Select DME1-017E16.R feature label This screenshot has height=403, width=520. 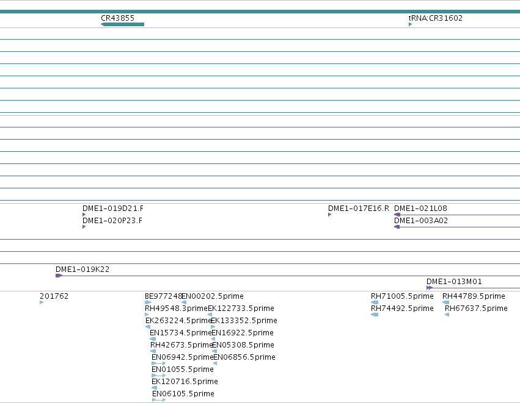tap(359, 208)
